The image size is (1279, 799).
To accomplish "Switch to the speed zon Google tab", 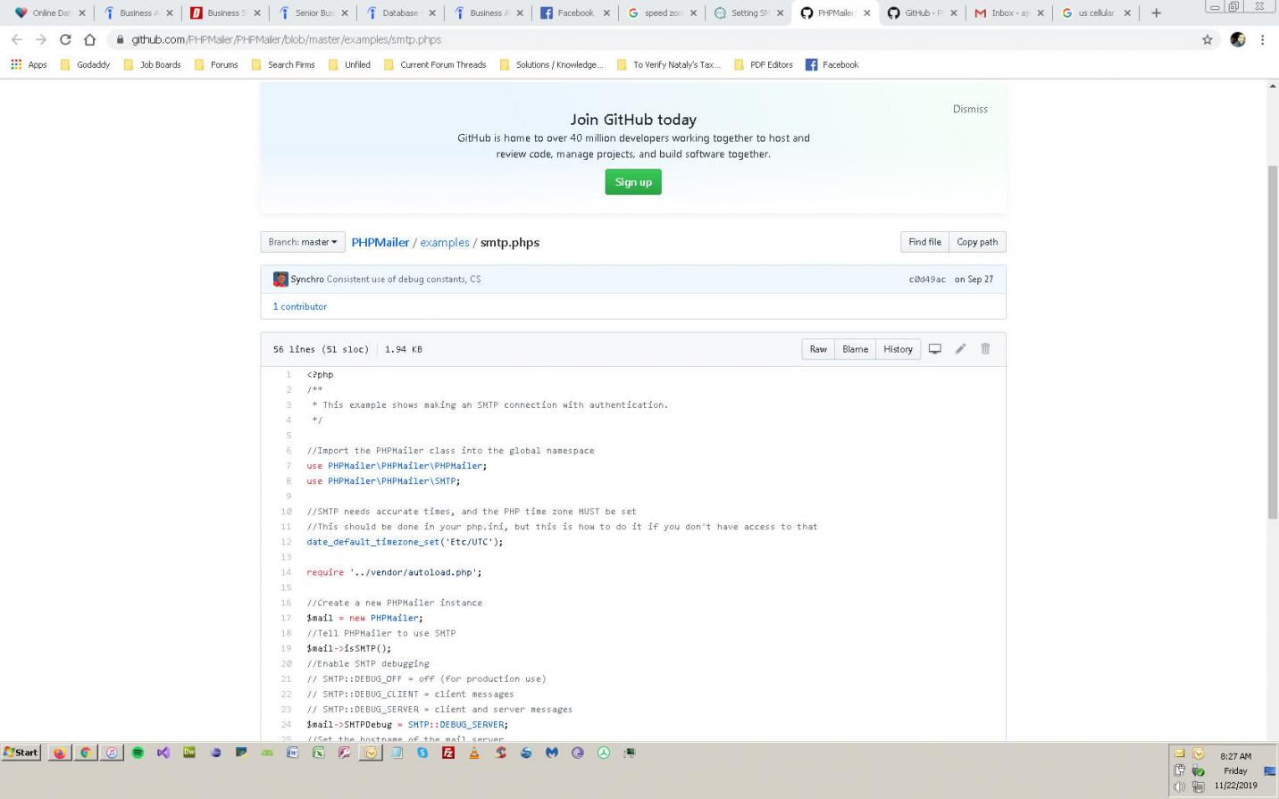I will click(663, 12).
